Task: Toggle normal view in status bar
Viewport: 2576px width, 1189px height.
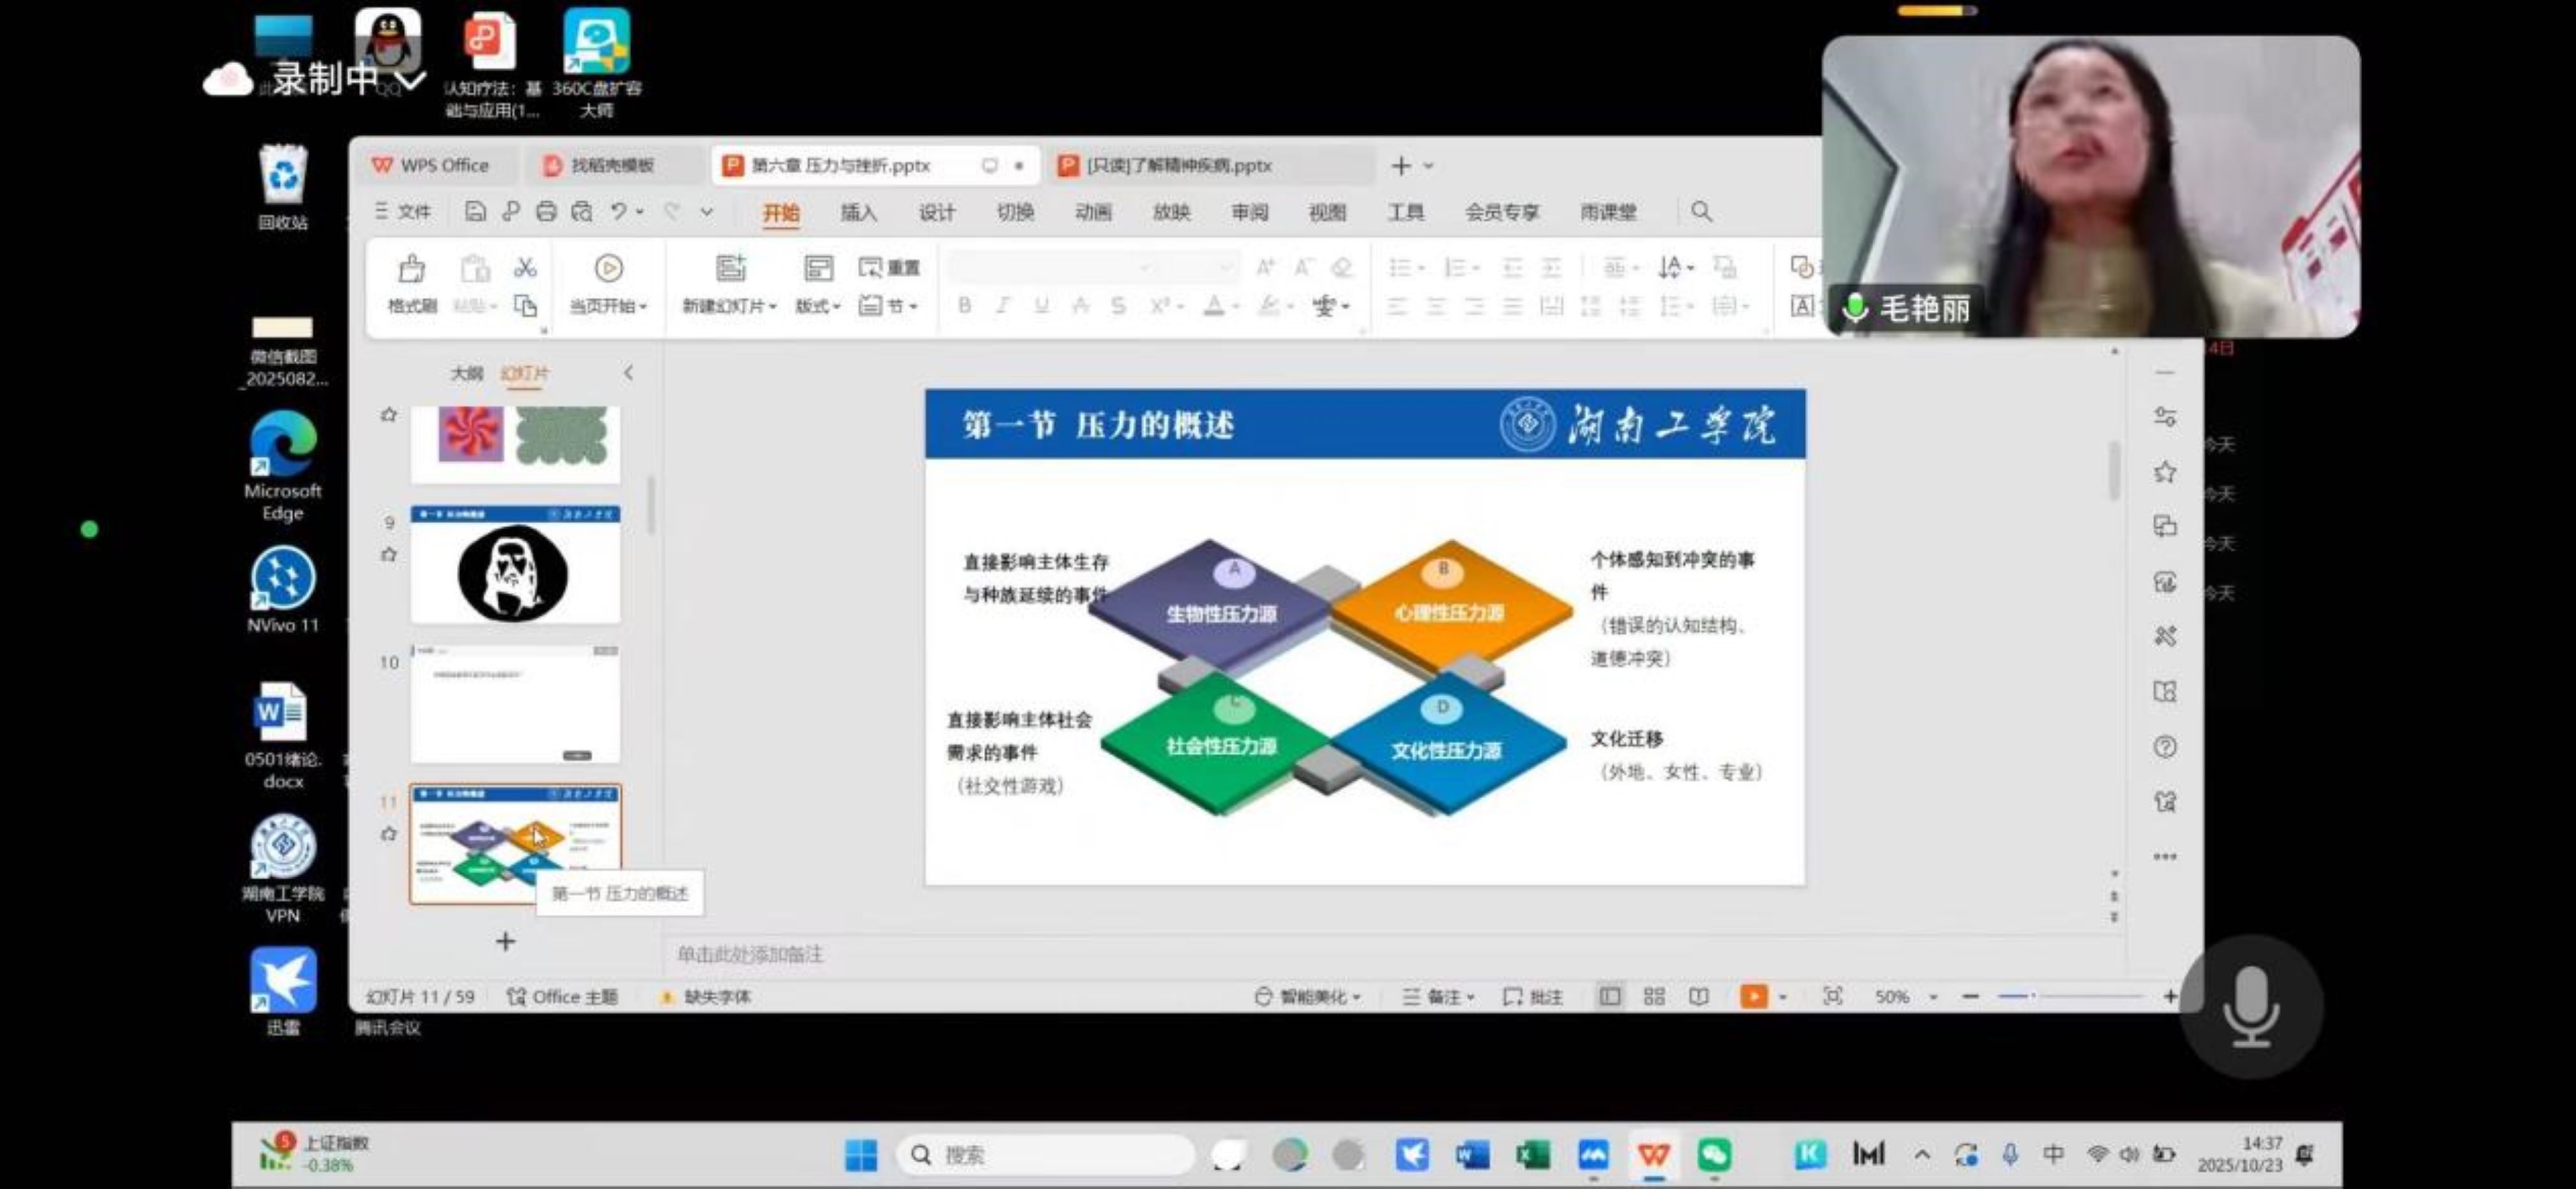Action: (x=1610, y=996)
